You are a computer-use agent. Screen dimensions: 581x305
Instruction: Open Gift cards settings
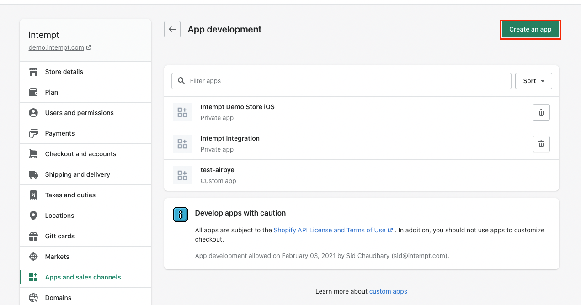tap(85, 236)
